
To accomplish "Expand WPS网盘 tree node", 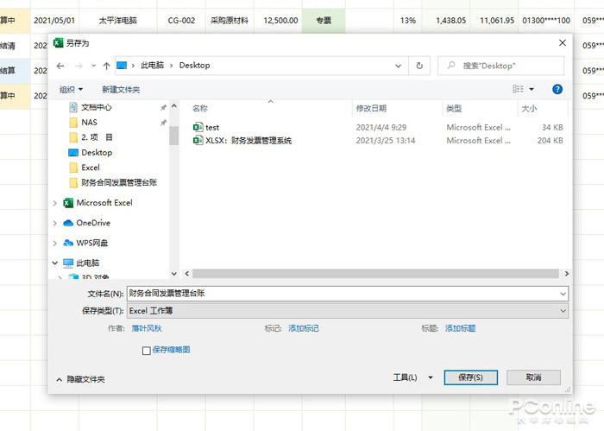I will click(x=54, y=243).
